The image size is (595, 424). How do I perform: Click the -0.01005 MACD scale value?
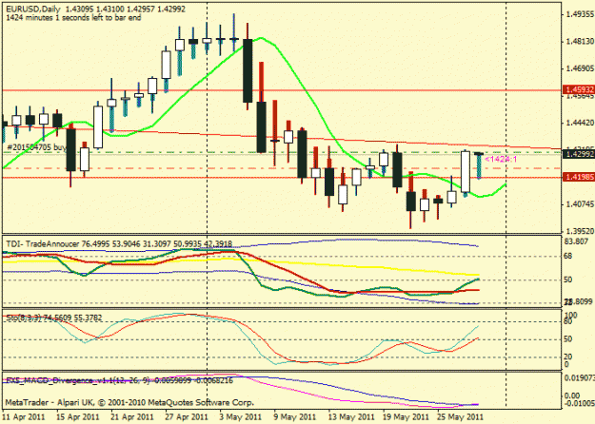pyautogui.click(x=579, y=402)
